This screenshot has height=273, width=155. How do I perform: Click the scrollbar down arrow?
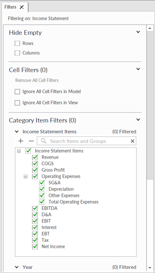tap(150, 268)
